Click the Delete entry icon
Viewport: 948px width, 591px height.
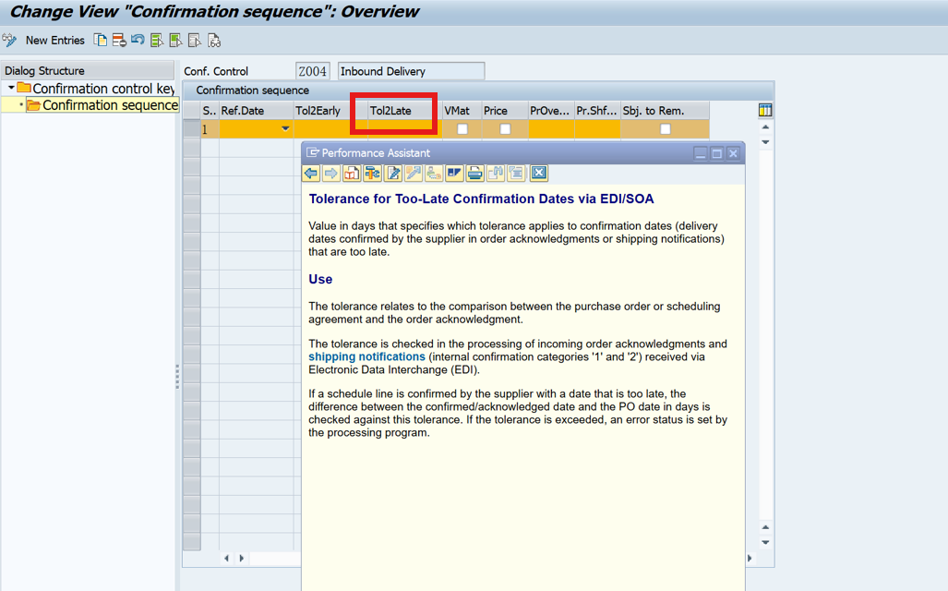click(x=119, y=41)
